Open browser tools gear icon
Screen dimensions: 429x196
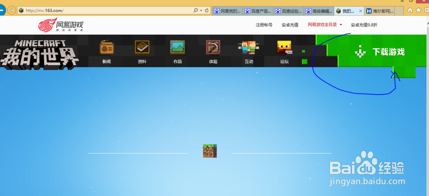click(x=426, y=10)
